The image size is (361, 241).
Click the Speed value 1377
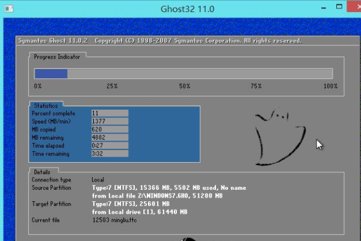tap(110, 121)
